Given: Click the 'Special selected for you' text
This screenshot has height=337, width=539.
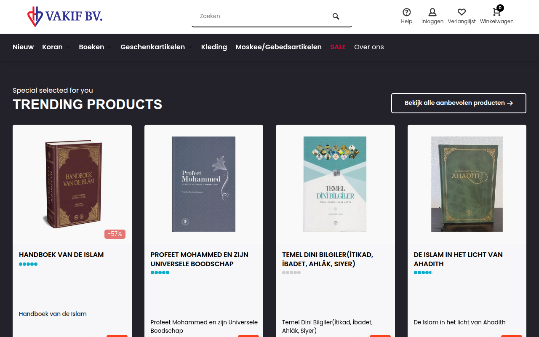Looking at the screenshot, I should pyautogui.click(x=53, y=90).
